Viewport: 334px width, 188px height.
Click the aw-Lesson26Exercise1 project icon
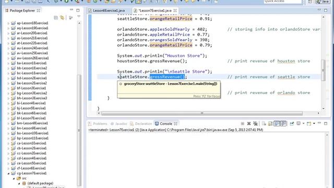click(x=13, y=58)
